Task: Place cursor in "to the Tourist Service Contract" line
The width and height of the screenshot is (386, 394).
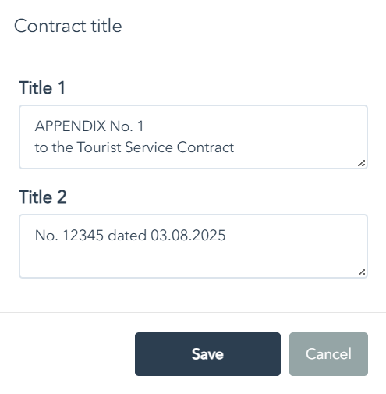Action: pyautogui.click(x=134, y=147)
